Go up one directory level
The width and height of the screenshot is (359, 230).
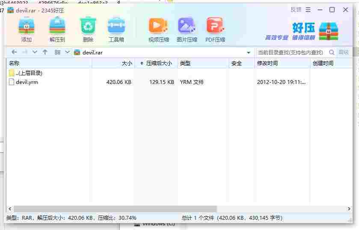(45, 52)
